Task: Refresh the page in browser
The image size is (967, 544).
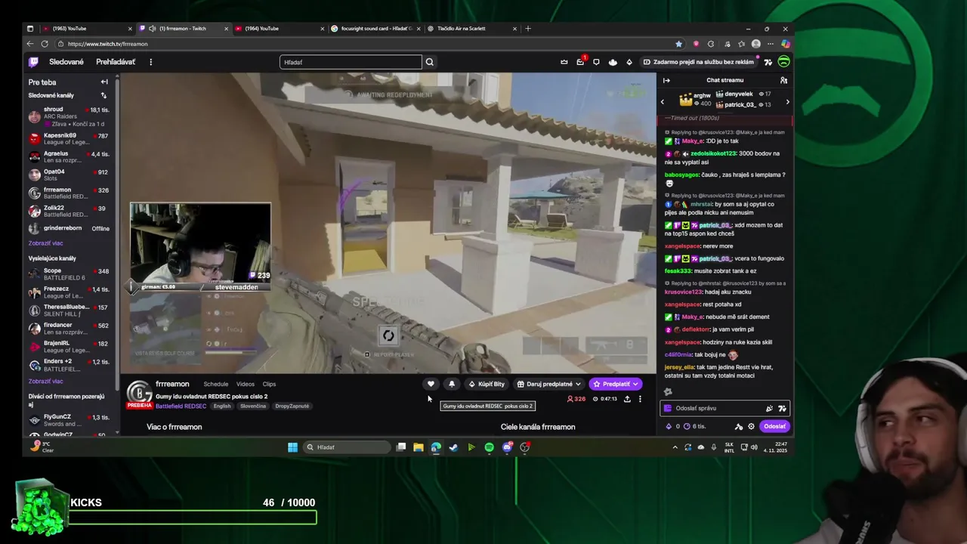Action: pos(45,44)
